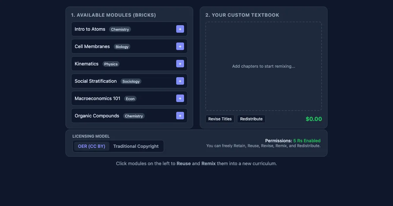Click the Your Custom Textbook heading
The width and height of the screenshot is (393, 206).
coord(242,15)
